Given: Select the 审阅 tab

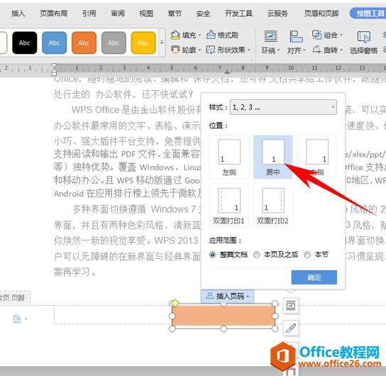Looking at the screenshot, I should tap(118, 13).
